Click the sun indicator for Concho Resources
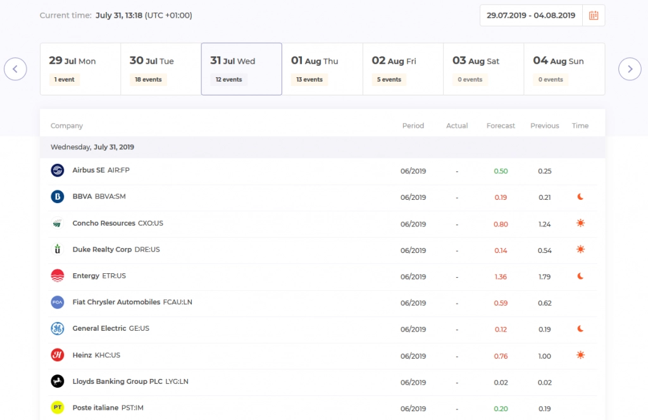The image size is (648, 420). coord(580,223)
